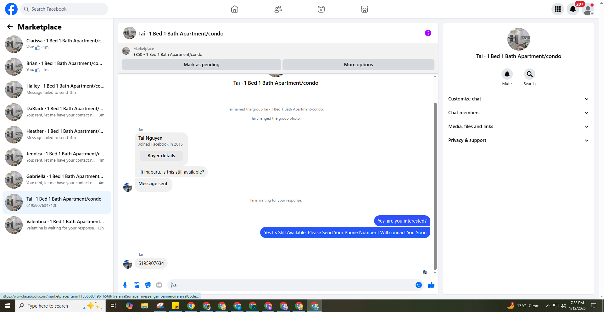Image resolution: width=604 pixels, height=312 pixels.
Task: Expand the Customize chat section
Action: (x=518, y=99)
